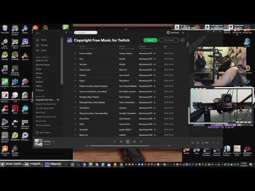
Task: Open the "Bass Arcade" playlist
Action: [41, 121]
